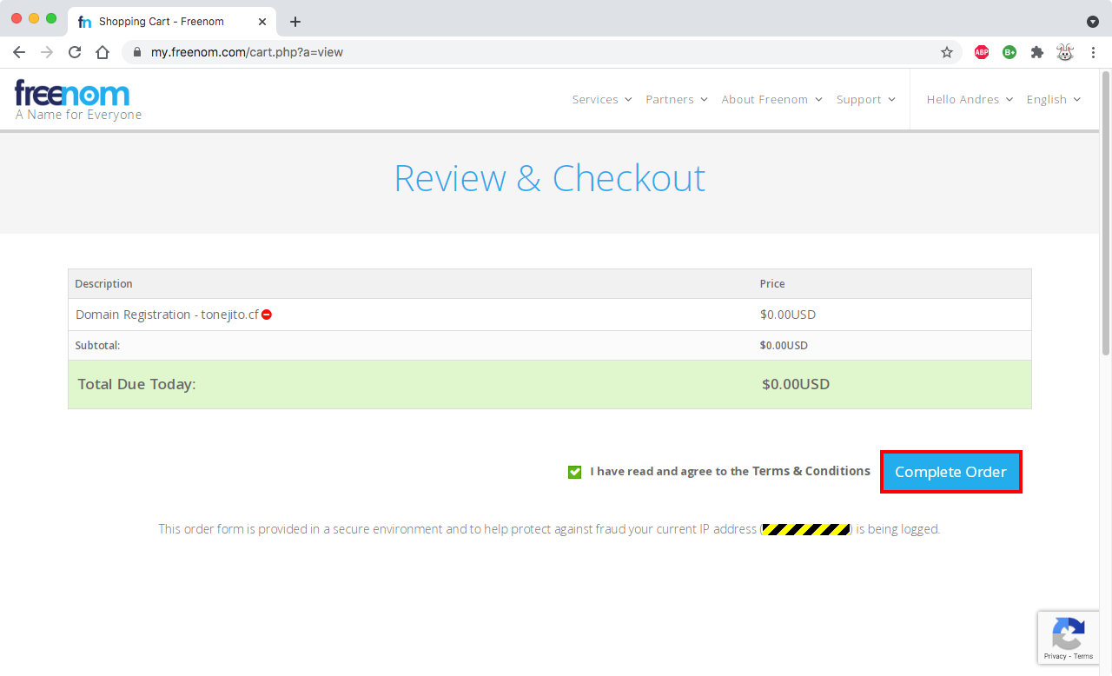Open the Chrome extensions puzzle icon

pyautogui.click(x=1036, y=52)
